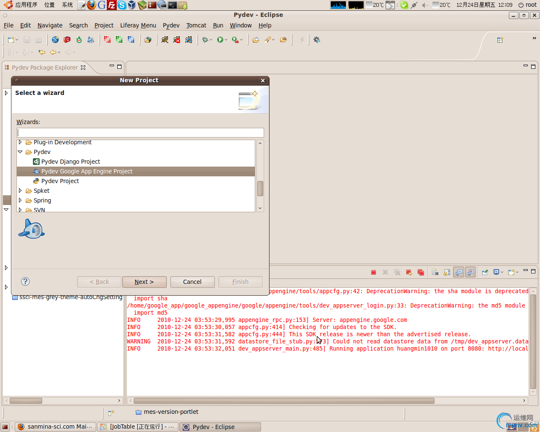Click the Last Edit Location arrow icon
The image size is (540, 432).
[42, 52]
